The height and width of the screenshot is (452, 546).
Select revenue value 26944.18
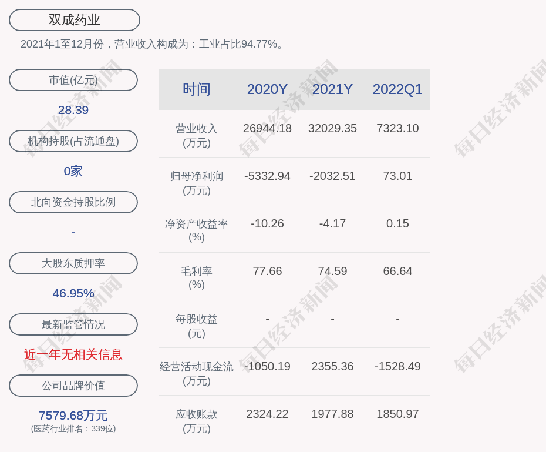click(x=267, y=128)
